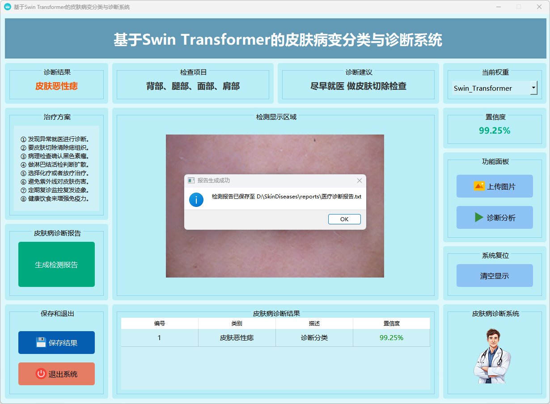Select table cell 诊断分类
Viewport: 550px width, 404px height.
(314, 338)
